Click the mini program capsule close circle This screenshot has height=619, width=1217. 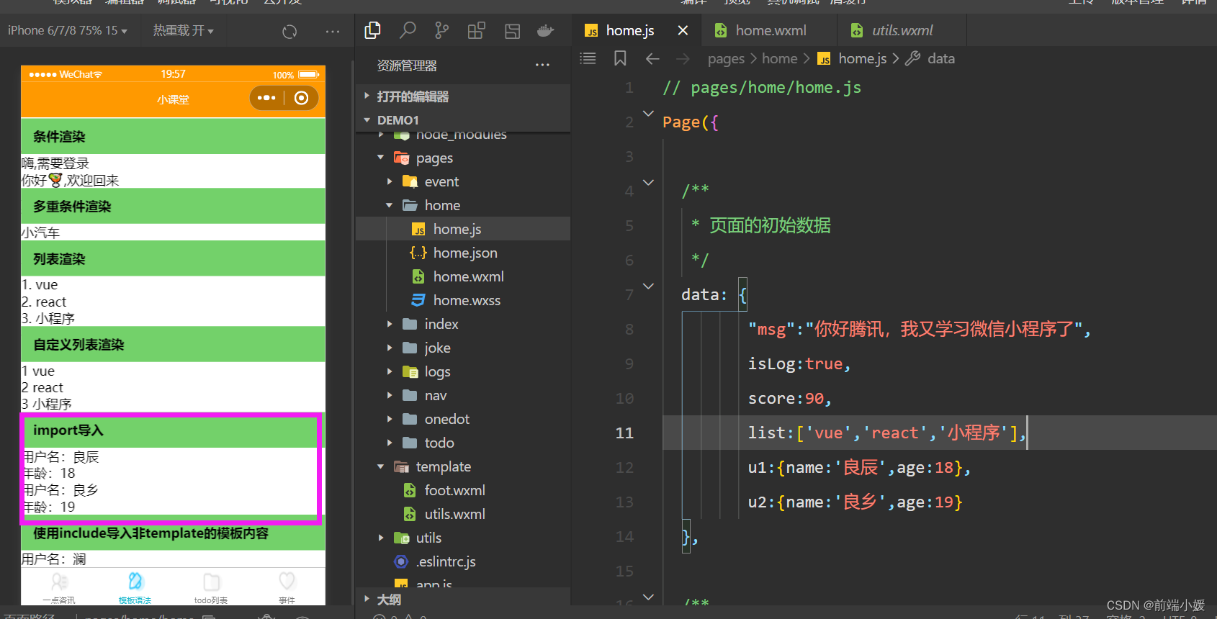click(302, 98)
